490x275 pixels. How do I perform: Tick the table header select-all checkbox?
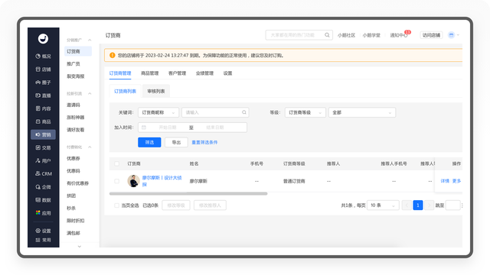(x=117, y=163)
